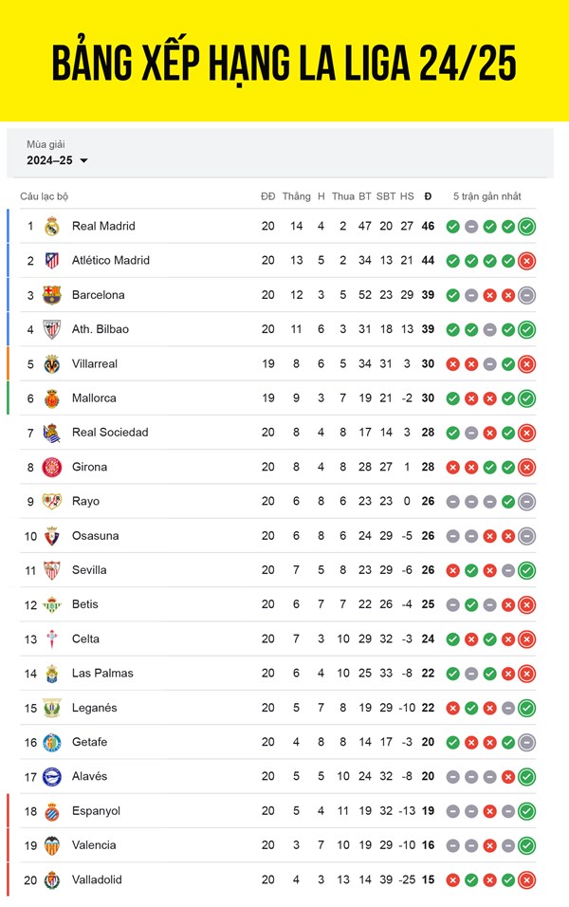Viewport: 569px width, 907px height.
Task: Select the Espanyol club crest
Action: pyautogui.click(x=52, y=811)
